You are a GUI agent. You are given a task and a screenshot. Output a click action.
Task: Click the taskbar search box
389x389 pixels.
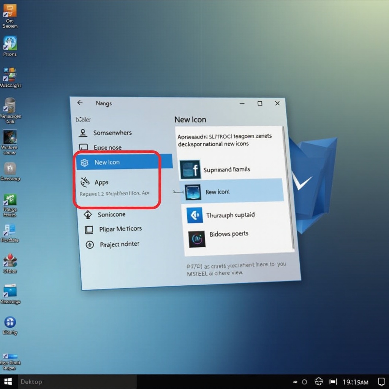(x=76, y=381)
